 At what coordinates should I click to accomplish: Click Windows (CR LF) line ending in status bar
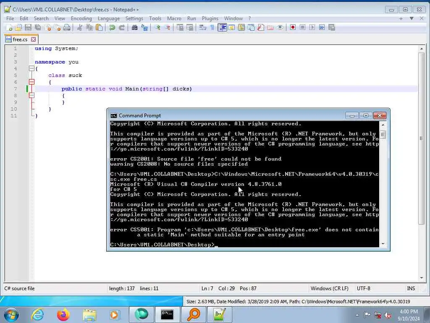[329, 289]
